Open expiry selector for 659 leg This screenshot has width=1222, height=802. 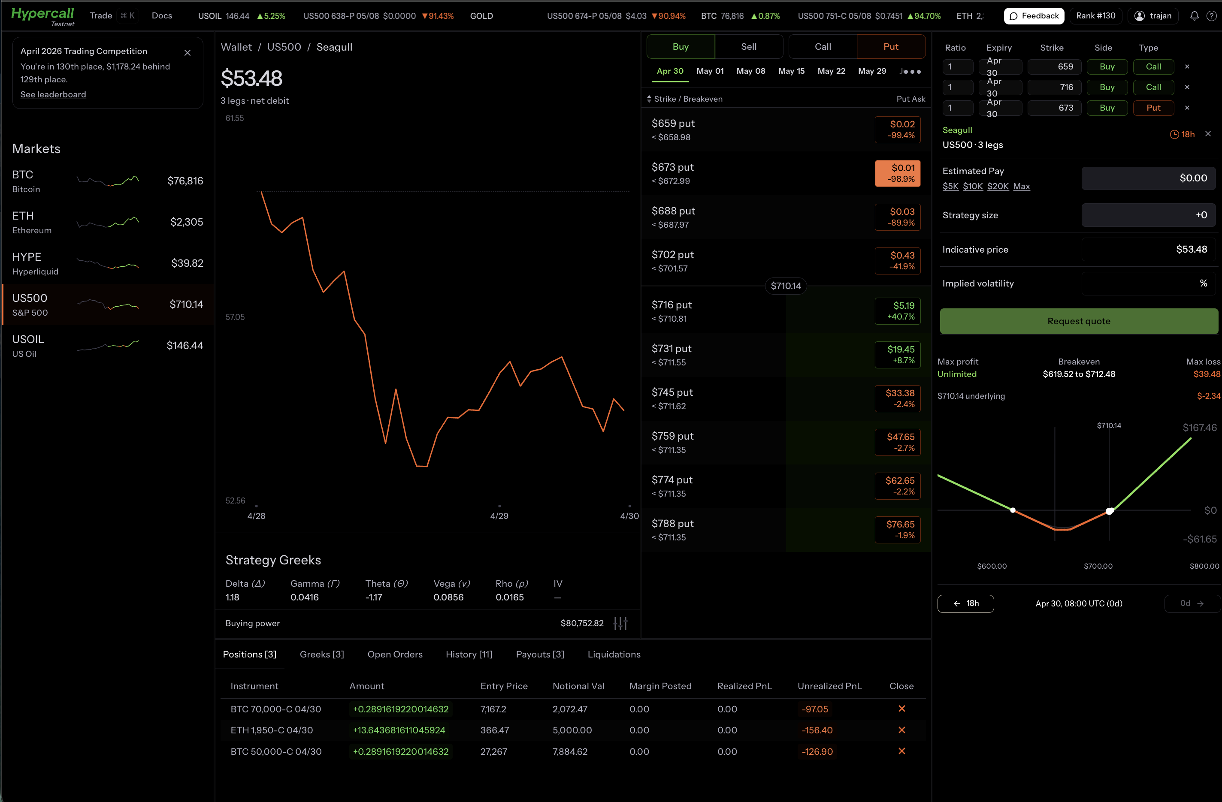[x=1000, y=67]
